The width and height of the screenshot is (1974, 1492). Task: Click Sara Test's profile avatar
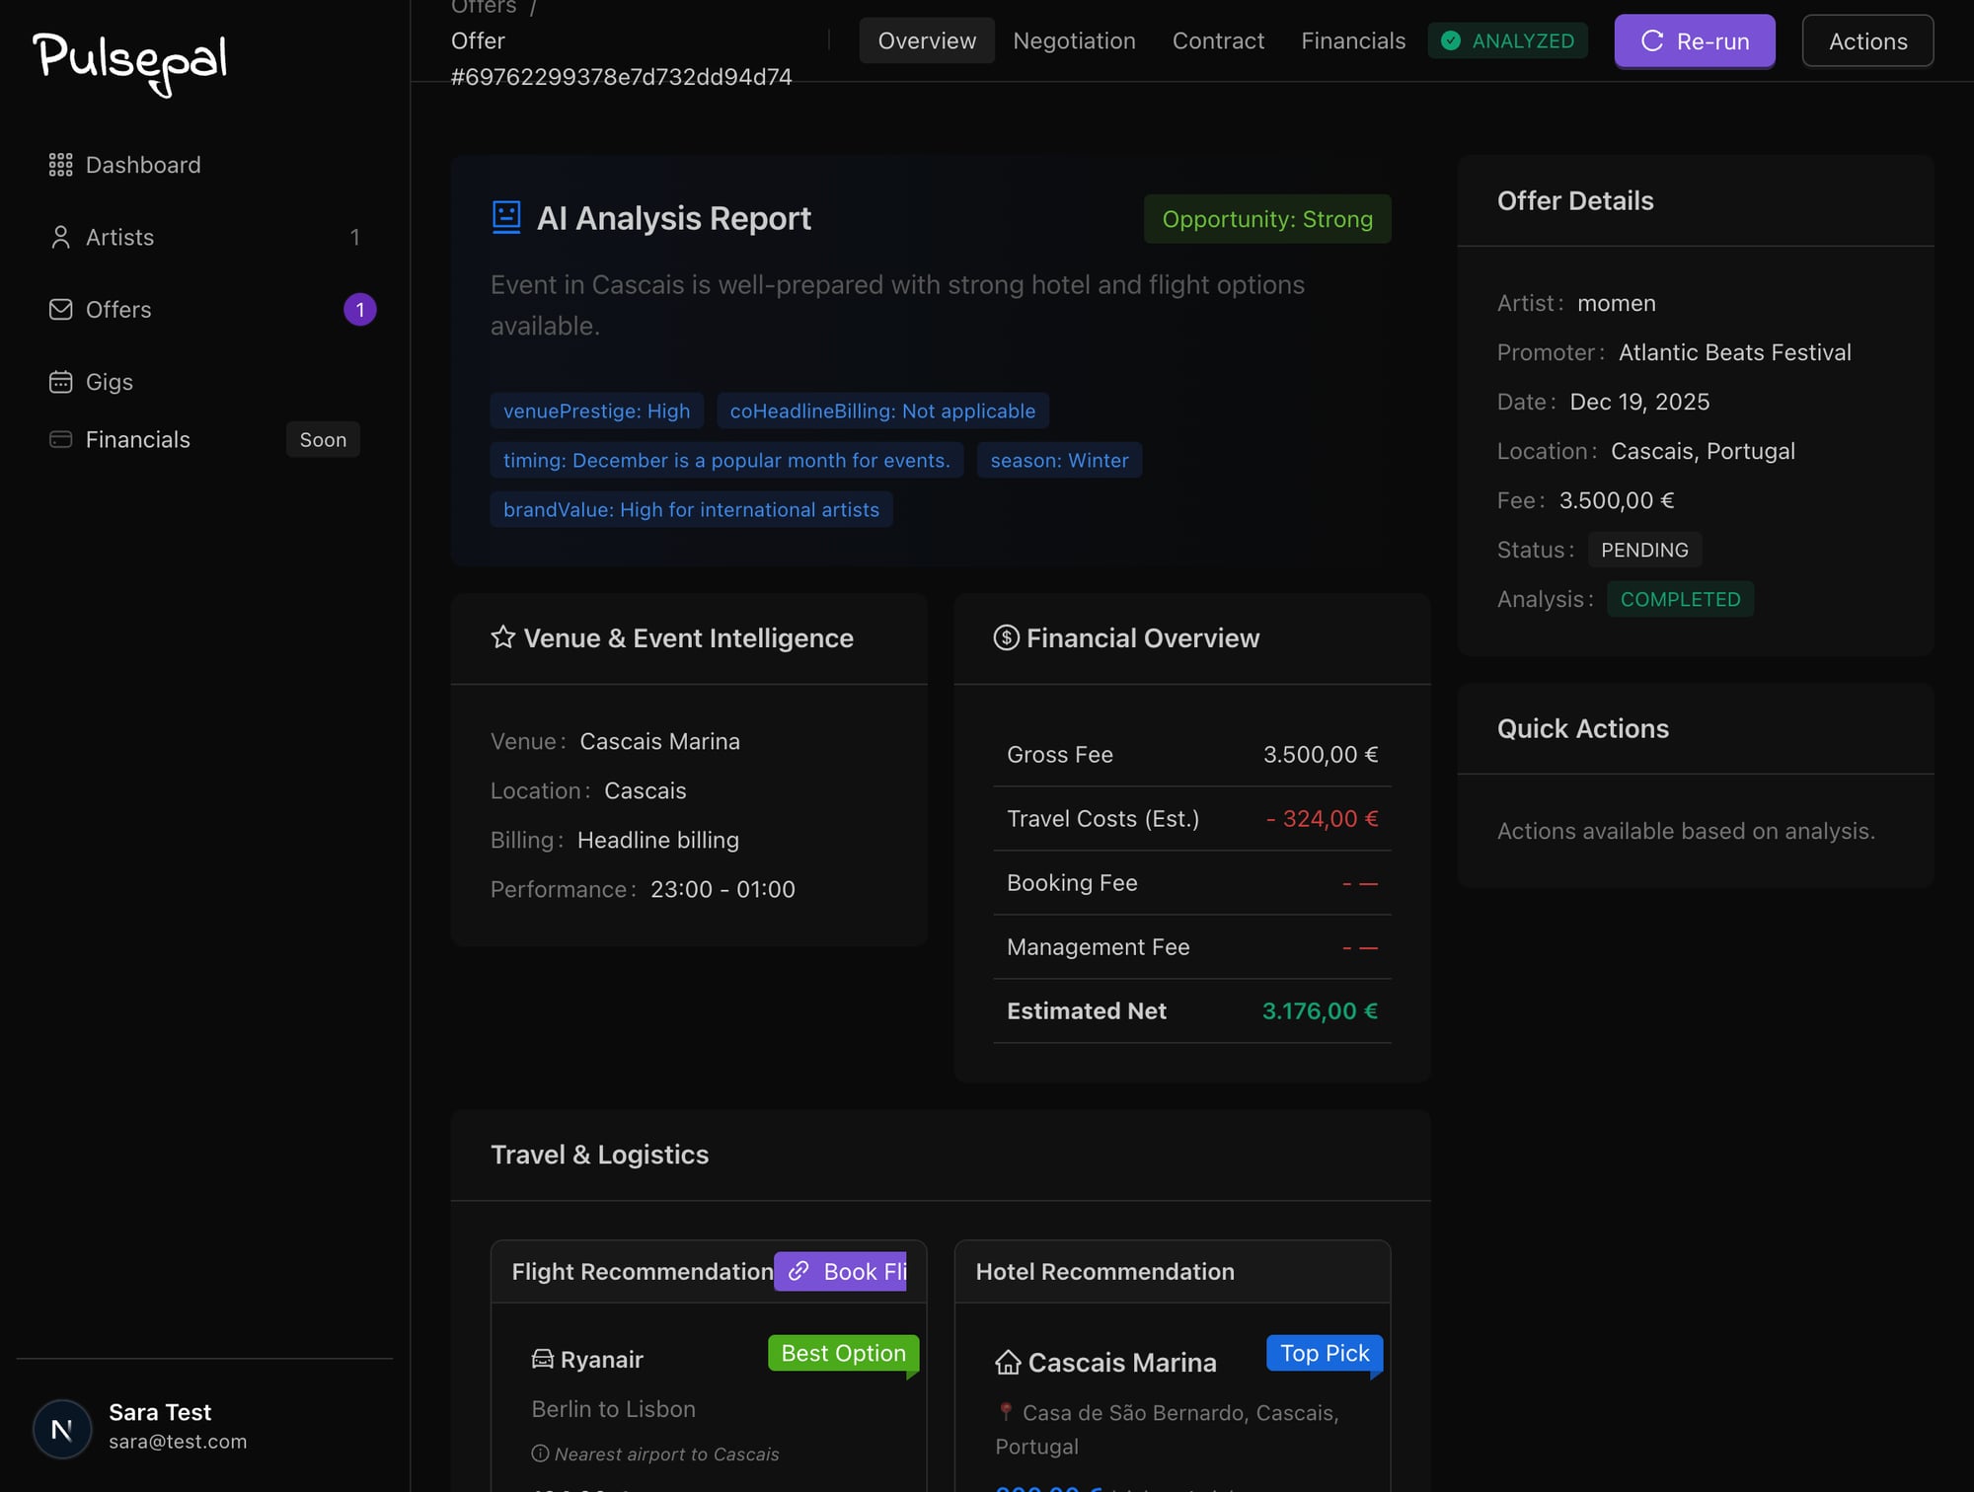tap(61, 1428)
